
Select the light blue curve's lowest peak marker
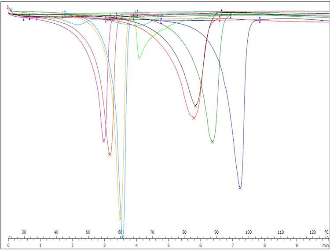(x=123, y=237)
